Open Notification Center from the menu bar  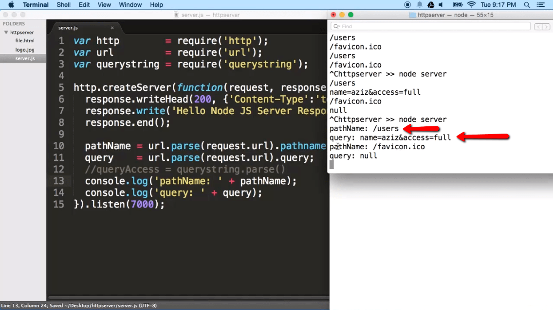tap(541, 5)
